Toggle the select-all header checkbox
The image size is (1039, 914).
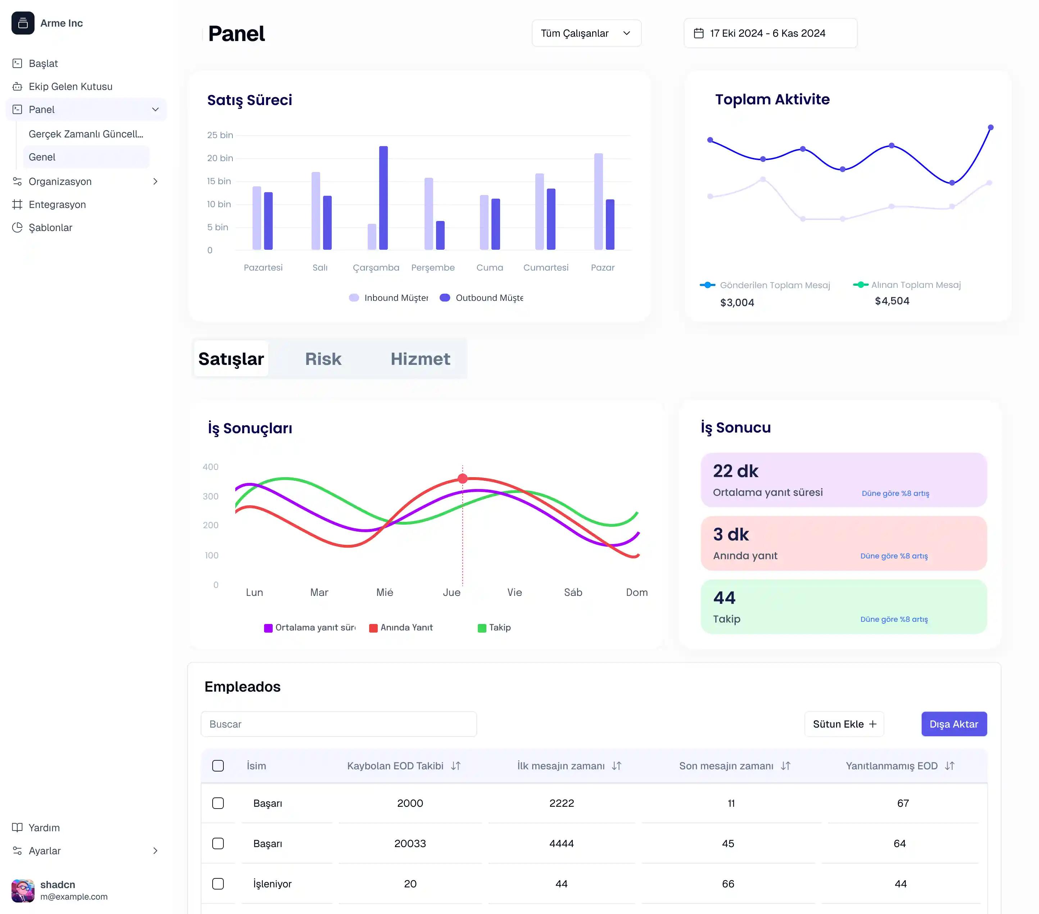pyautogui.click(x=218, y=765)
